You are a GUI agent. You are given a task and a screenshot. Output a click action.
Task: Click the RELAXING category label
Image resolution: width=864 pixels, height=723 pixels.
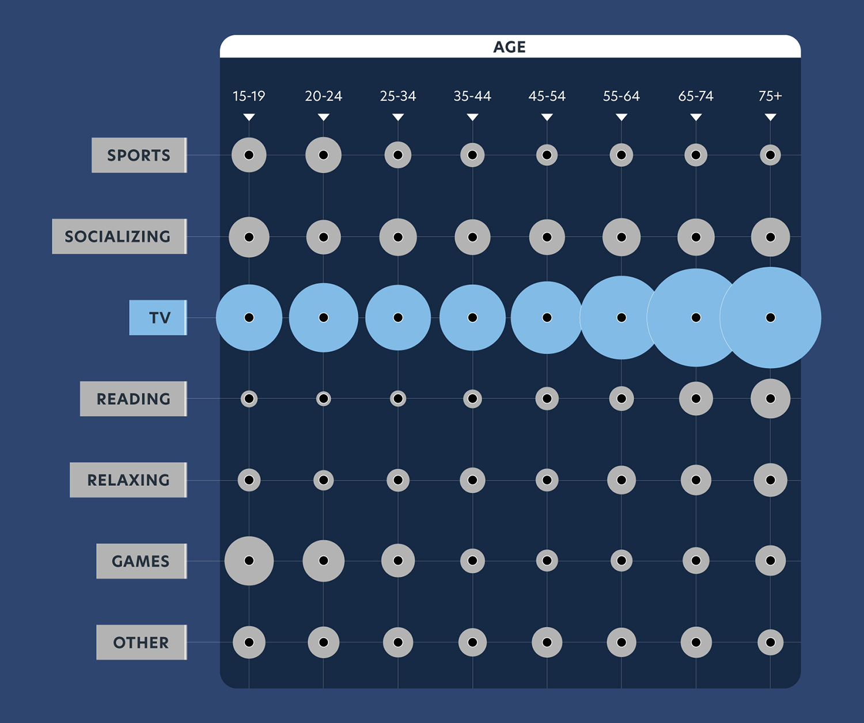pyautogui.click(x=128, y=480)
